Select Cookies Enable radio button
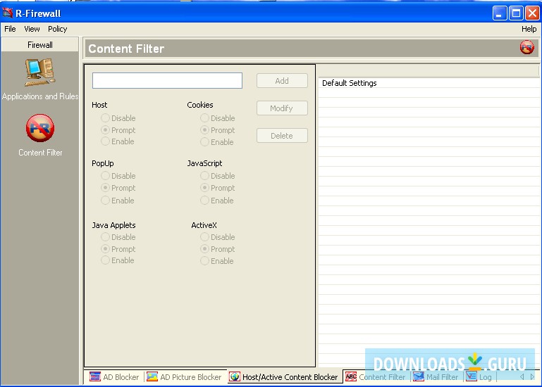 204,142
